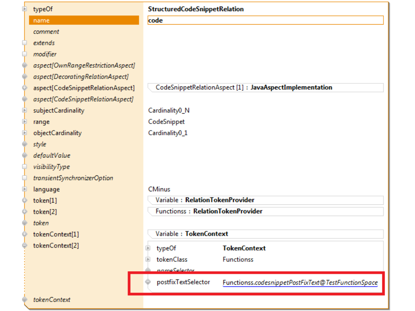
Task: Toggle the visibilityType checkbox
Action: point(25,167)
